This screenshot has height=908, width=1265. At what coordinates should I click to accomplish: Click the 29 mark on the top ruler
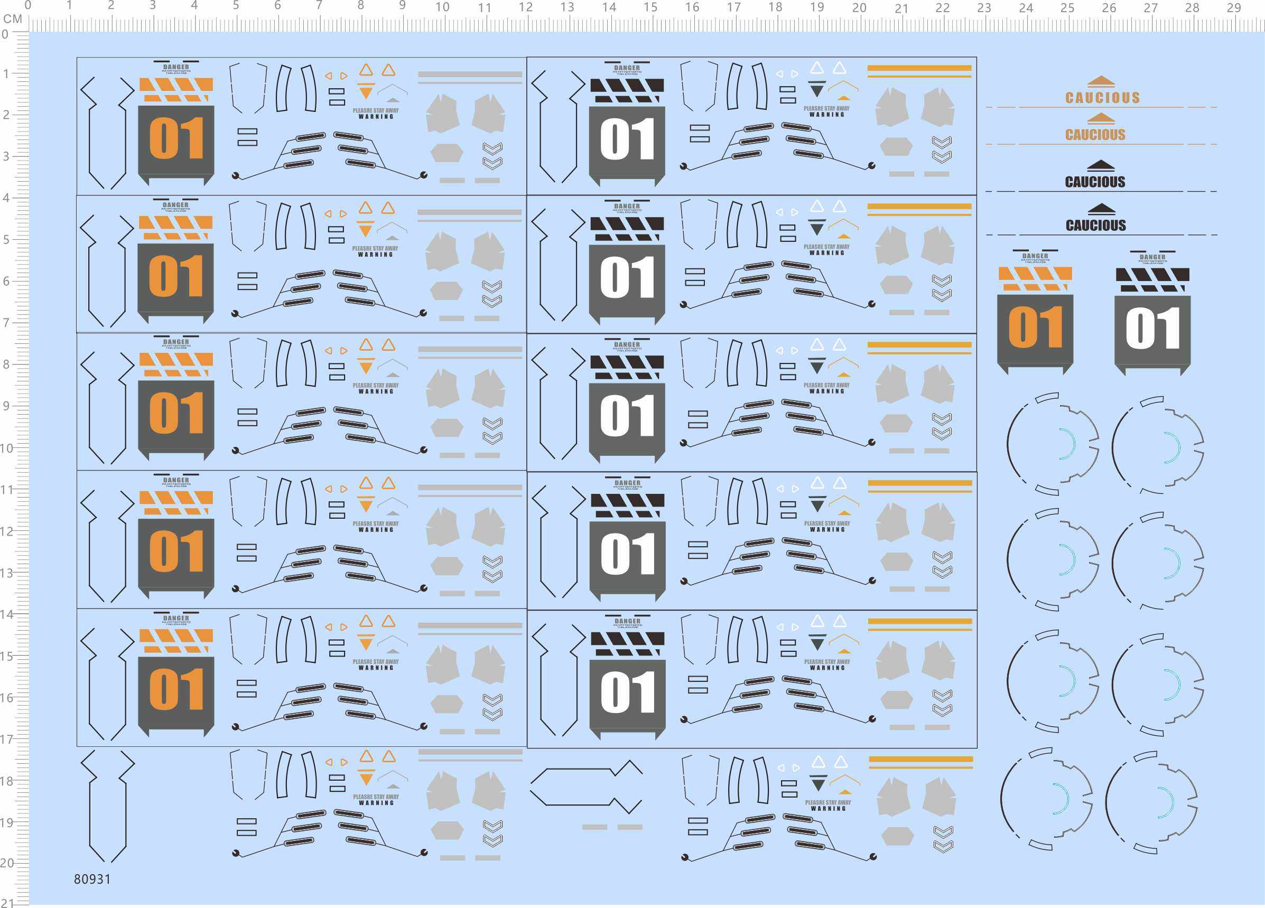tap(1234, 8)
